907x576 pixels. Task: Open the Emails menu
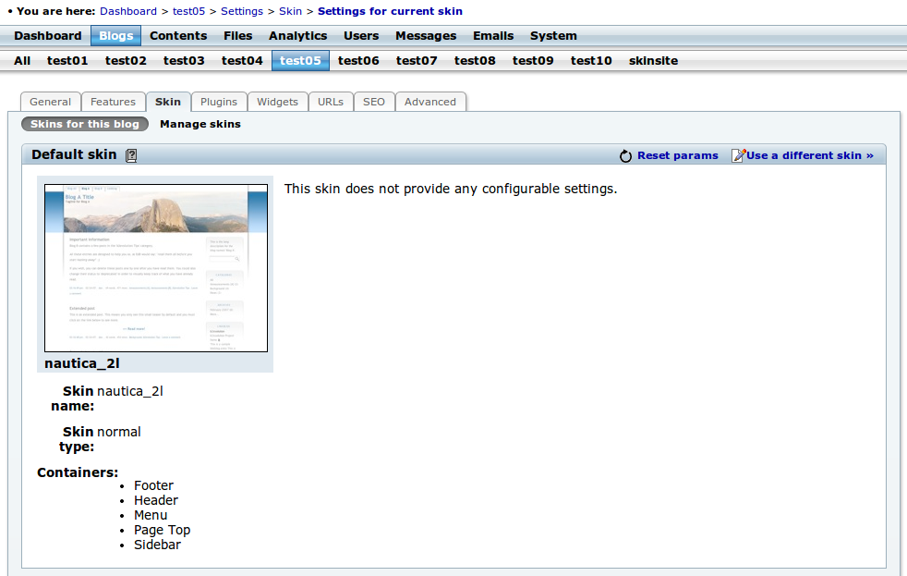tap(493, 36)
